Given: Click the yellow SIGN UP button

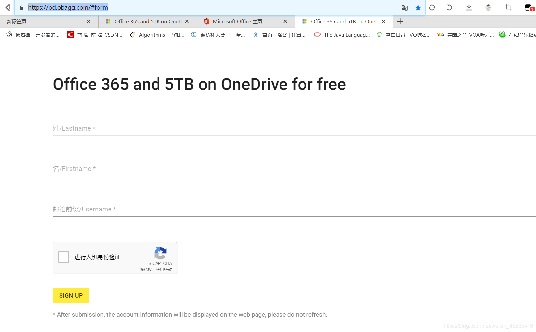Looking at the screenshot, I should 71,295.
